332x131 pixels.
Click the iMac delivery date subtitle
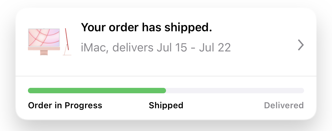(x=156, y=48)
